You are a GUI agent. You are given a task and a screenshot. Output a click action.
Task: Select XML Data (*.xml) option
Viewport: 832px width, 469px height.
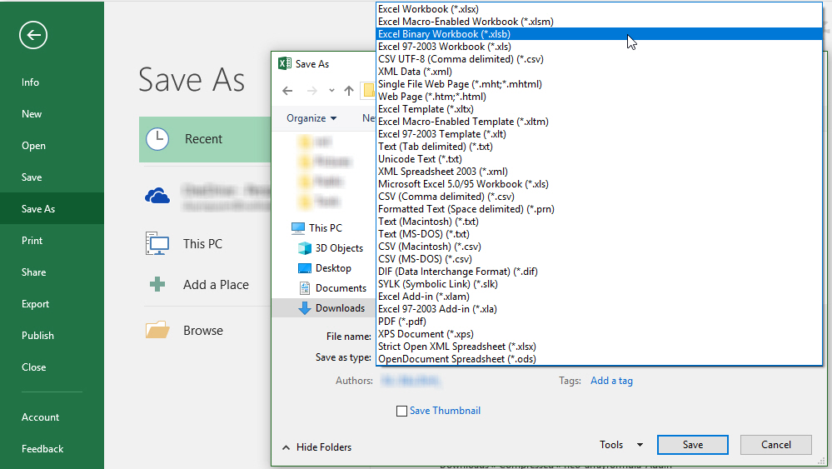click(599, 72)
